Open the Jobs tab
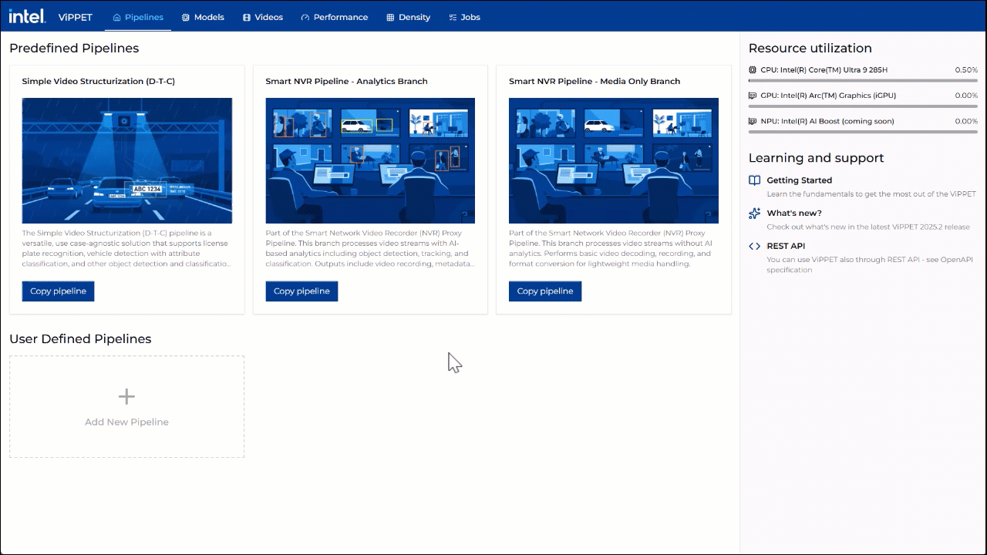 (x=465, y=17)
